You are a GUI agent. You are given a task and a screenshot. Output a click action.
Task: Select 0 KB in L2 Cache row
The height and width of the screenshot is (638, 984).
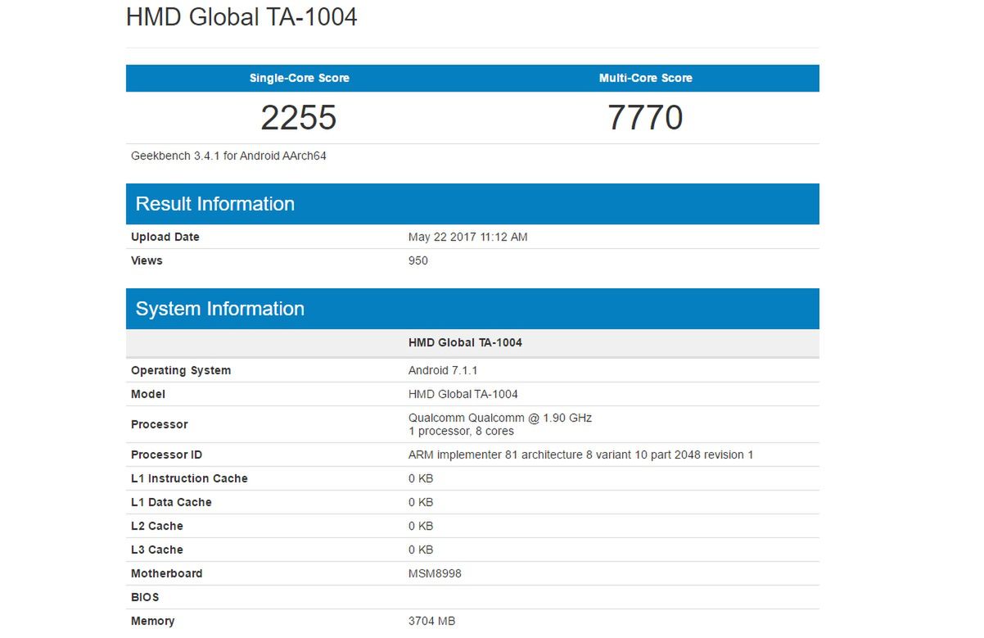(421, 526)
